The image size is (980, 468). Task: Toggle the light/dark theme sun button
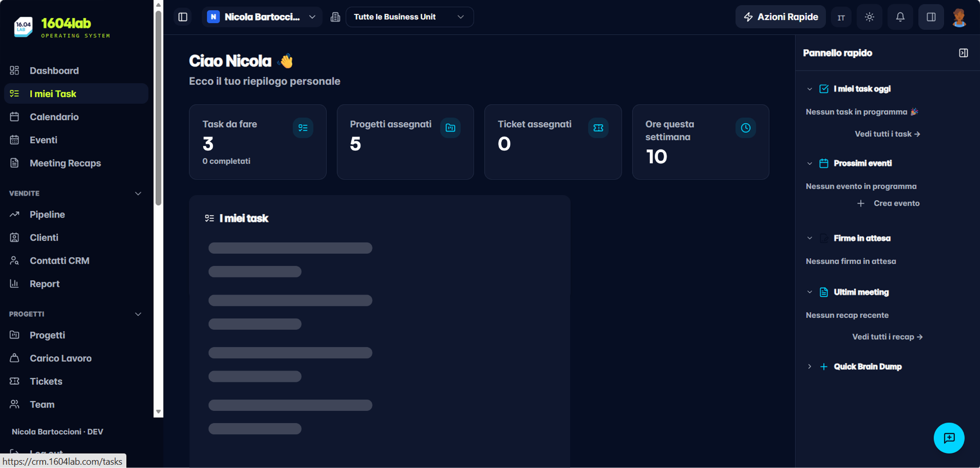click(869, 17)
